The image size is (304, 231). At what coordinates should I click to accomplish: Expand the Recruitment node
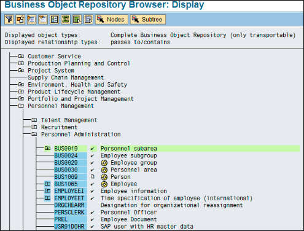coord(34,127)
